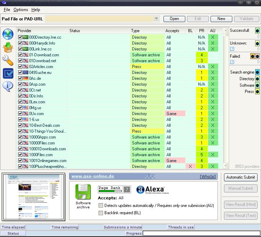
Task: Click the Alexa logo
Action: coord(152,190)
